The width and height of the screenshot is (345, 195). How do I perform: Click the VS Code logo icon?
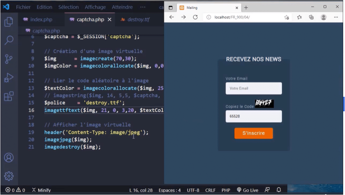6,7
